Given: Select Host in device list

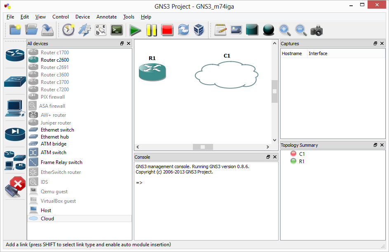Looking at the screenshot, I should tap(80, 210).
